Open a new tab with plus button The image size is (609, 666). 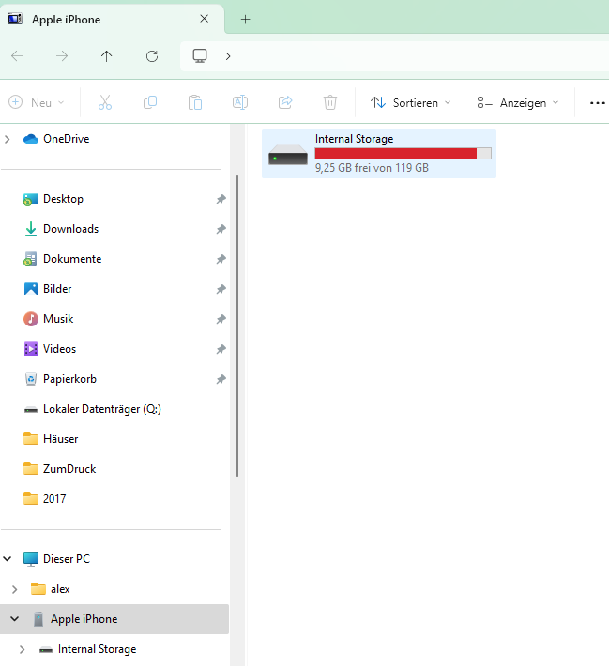coord(246,19)
